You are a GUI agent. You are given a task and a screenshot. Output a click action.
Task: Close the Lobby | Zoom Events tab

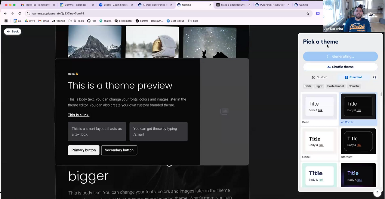click(x=132, y=5)
